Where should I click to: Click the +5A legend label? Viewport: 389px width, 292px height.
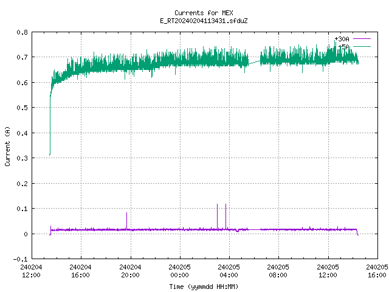[x=344, y=46]
